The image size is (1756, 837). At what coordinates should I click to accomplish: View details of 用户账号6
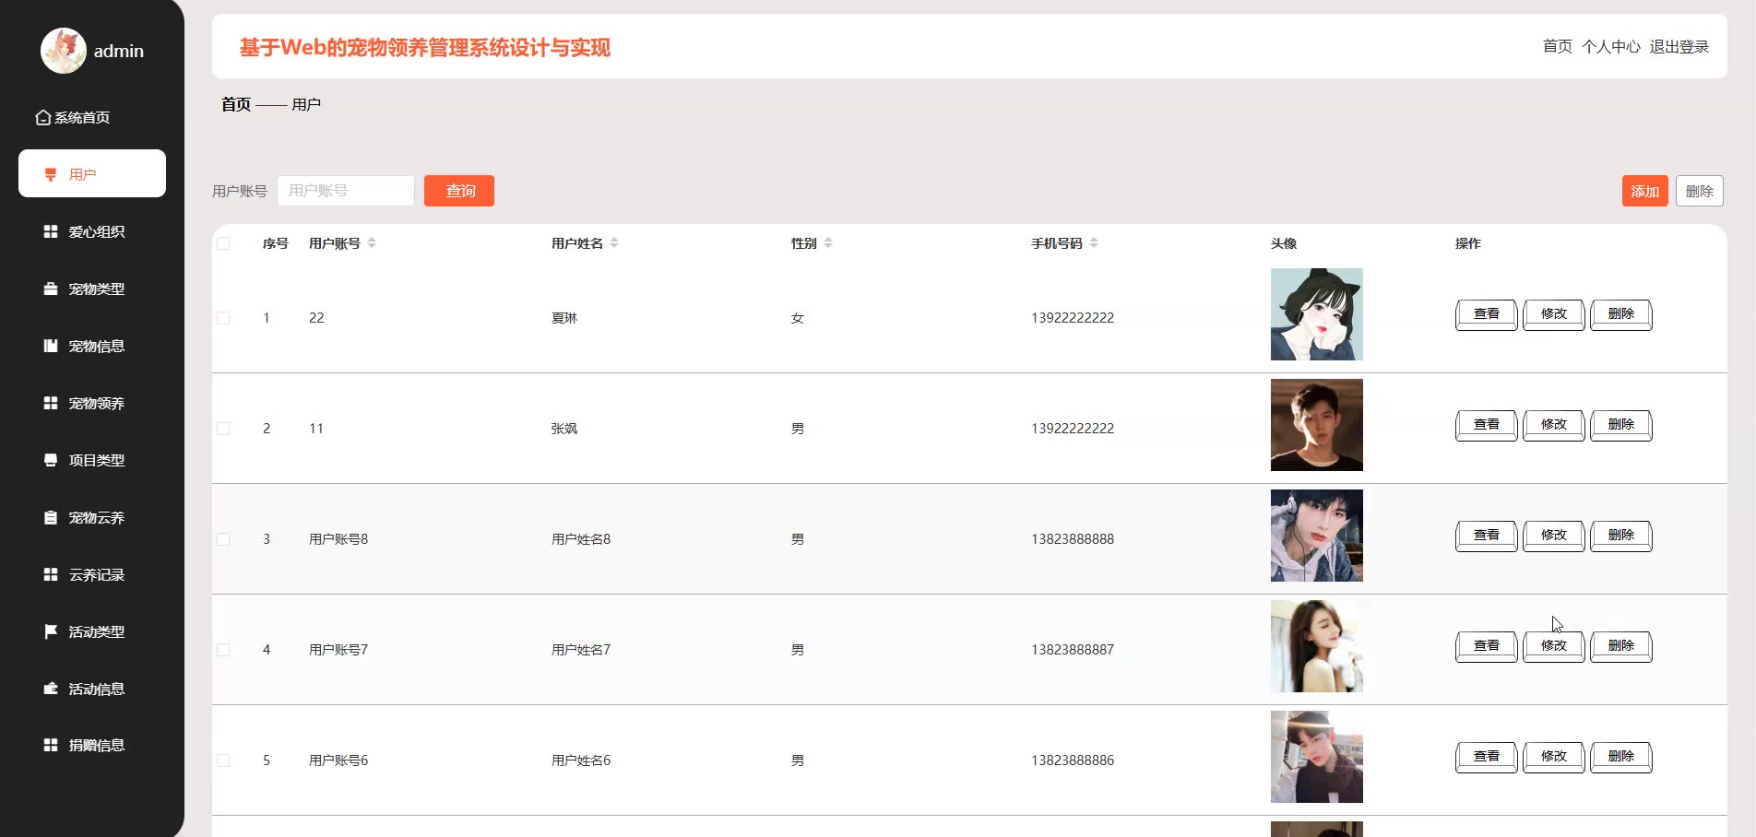point(1487,757)
